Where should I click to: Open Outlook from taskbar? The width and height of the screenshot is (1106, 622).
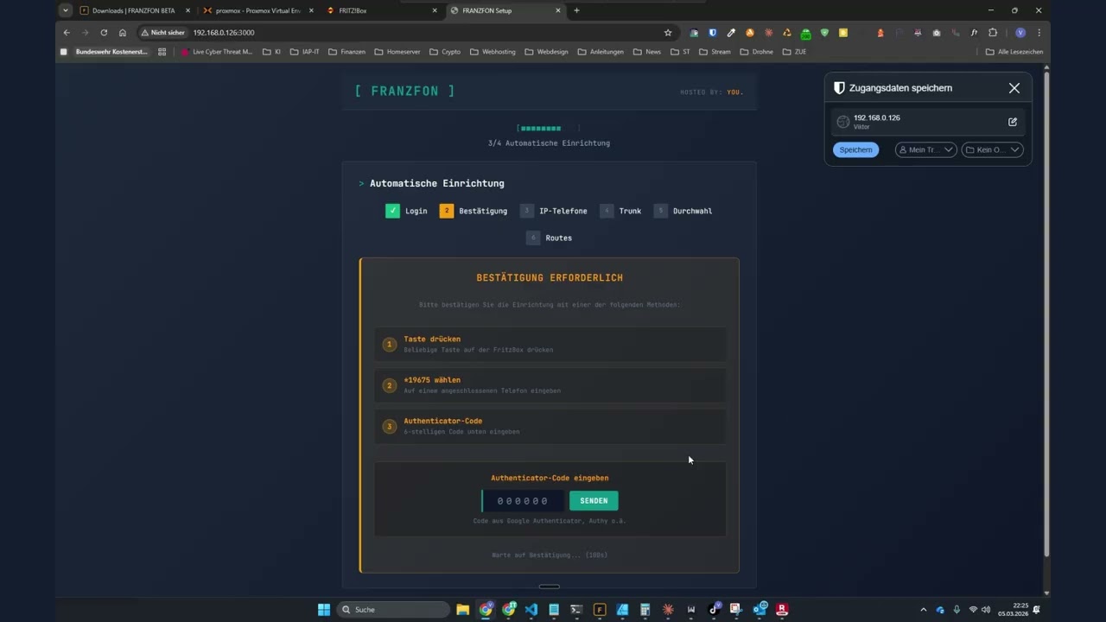tap(759, 609)
